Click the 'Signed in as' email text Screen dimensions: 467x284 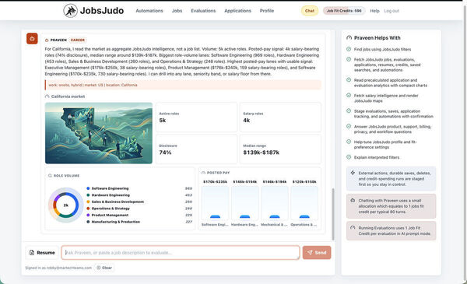coord(58,268)
